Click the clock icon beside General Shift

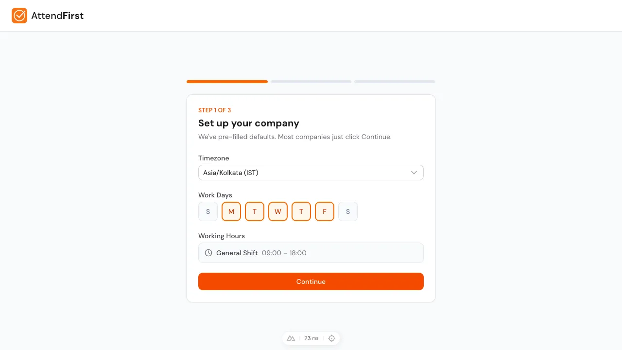(x=208, y=253)
